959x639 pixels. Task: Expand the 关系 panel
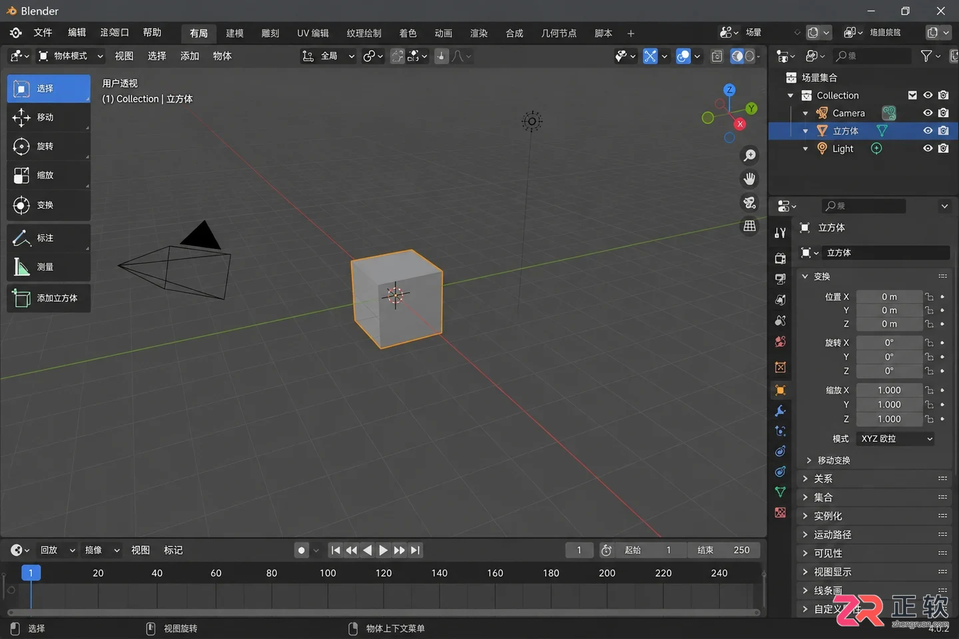point(874,479)
